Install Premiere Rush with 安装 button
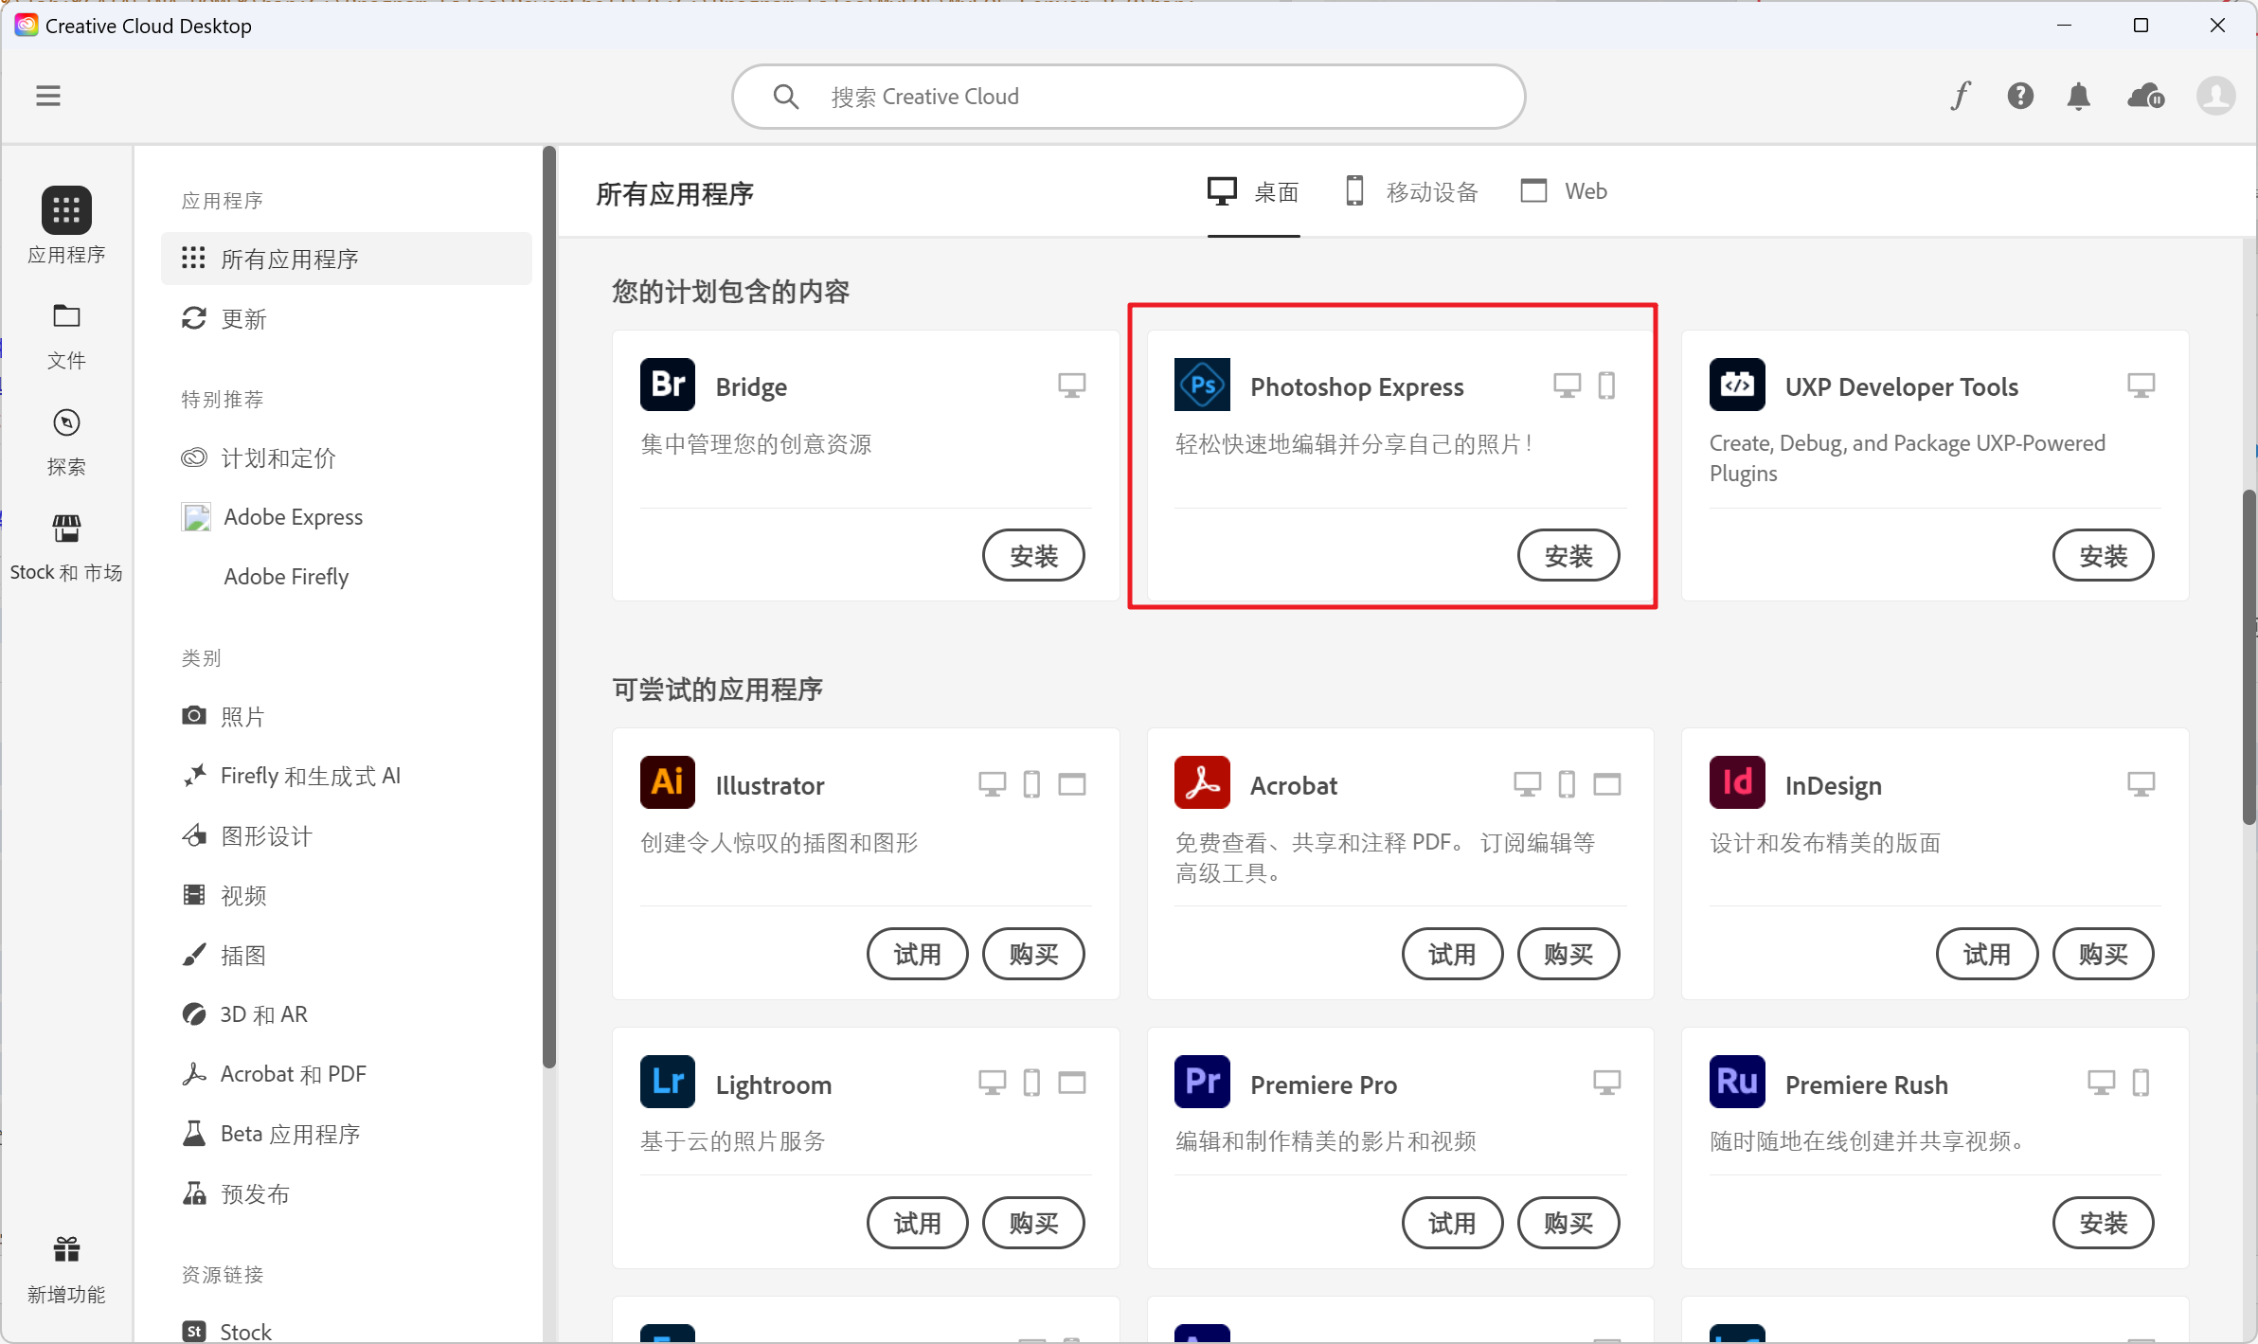This screenshot has height=1344, width=2258. 2103,1223
